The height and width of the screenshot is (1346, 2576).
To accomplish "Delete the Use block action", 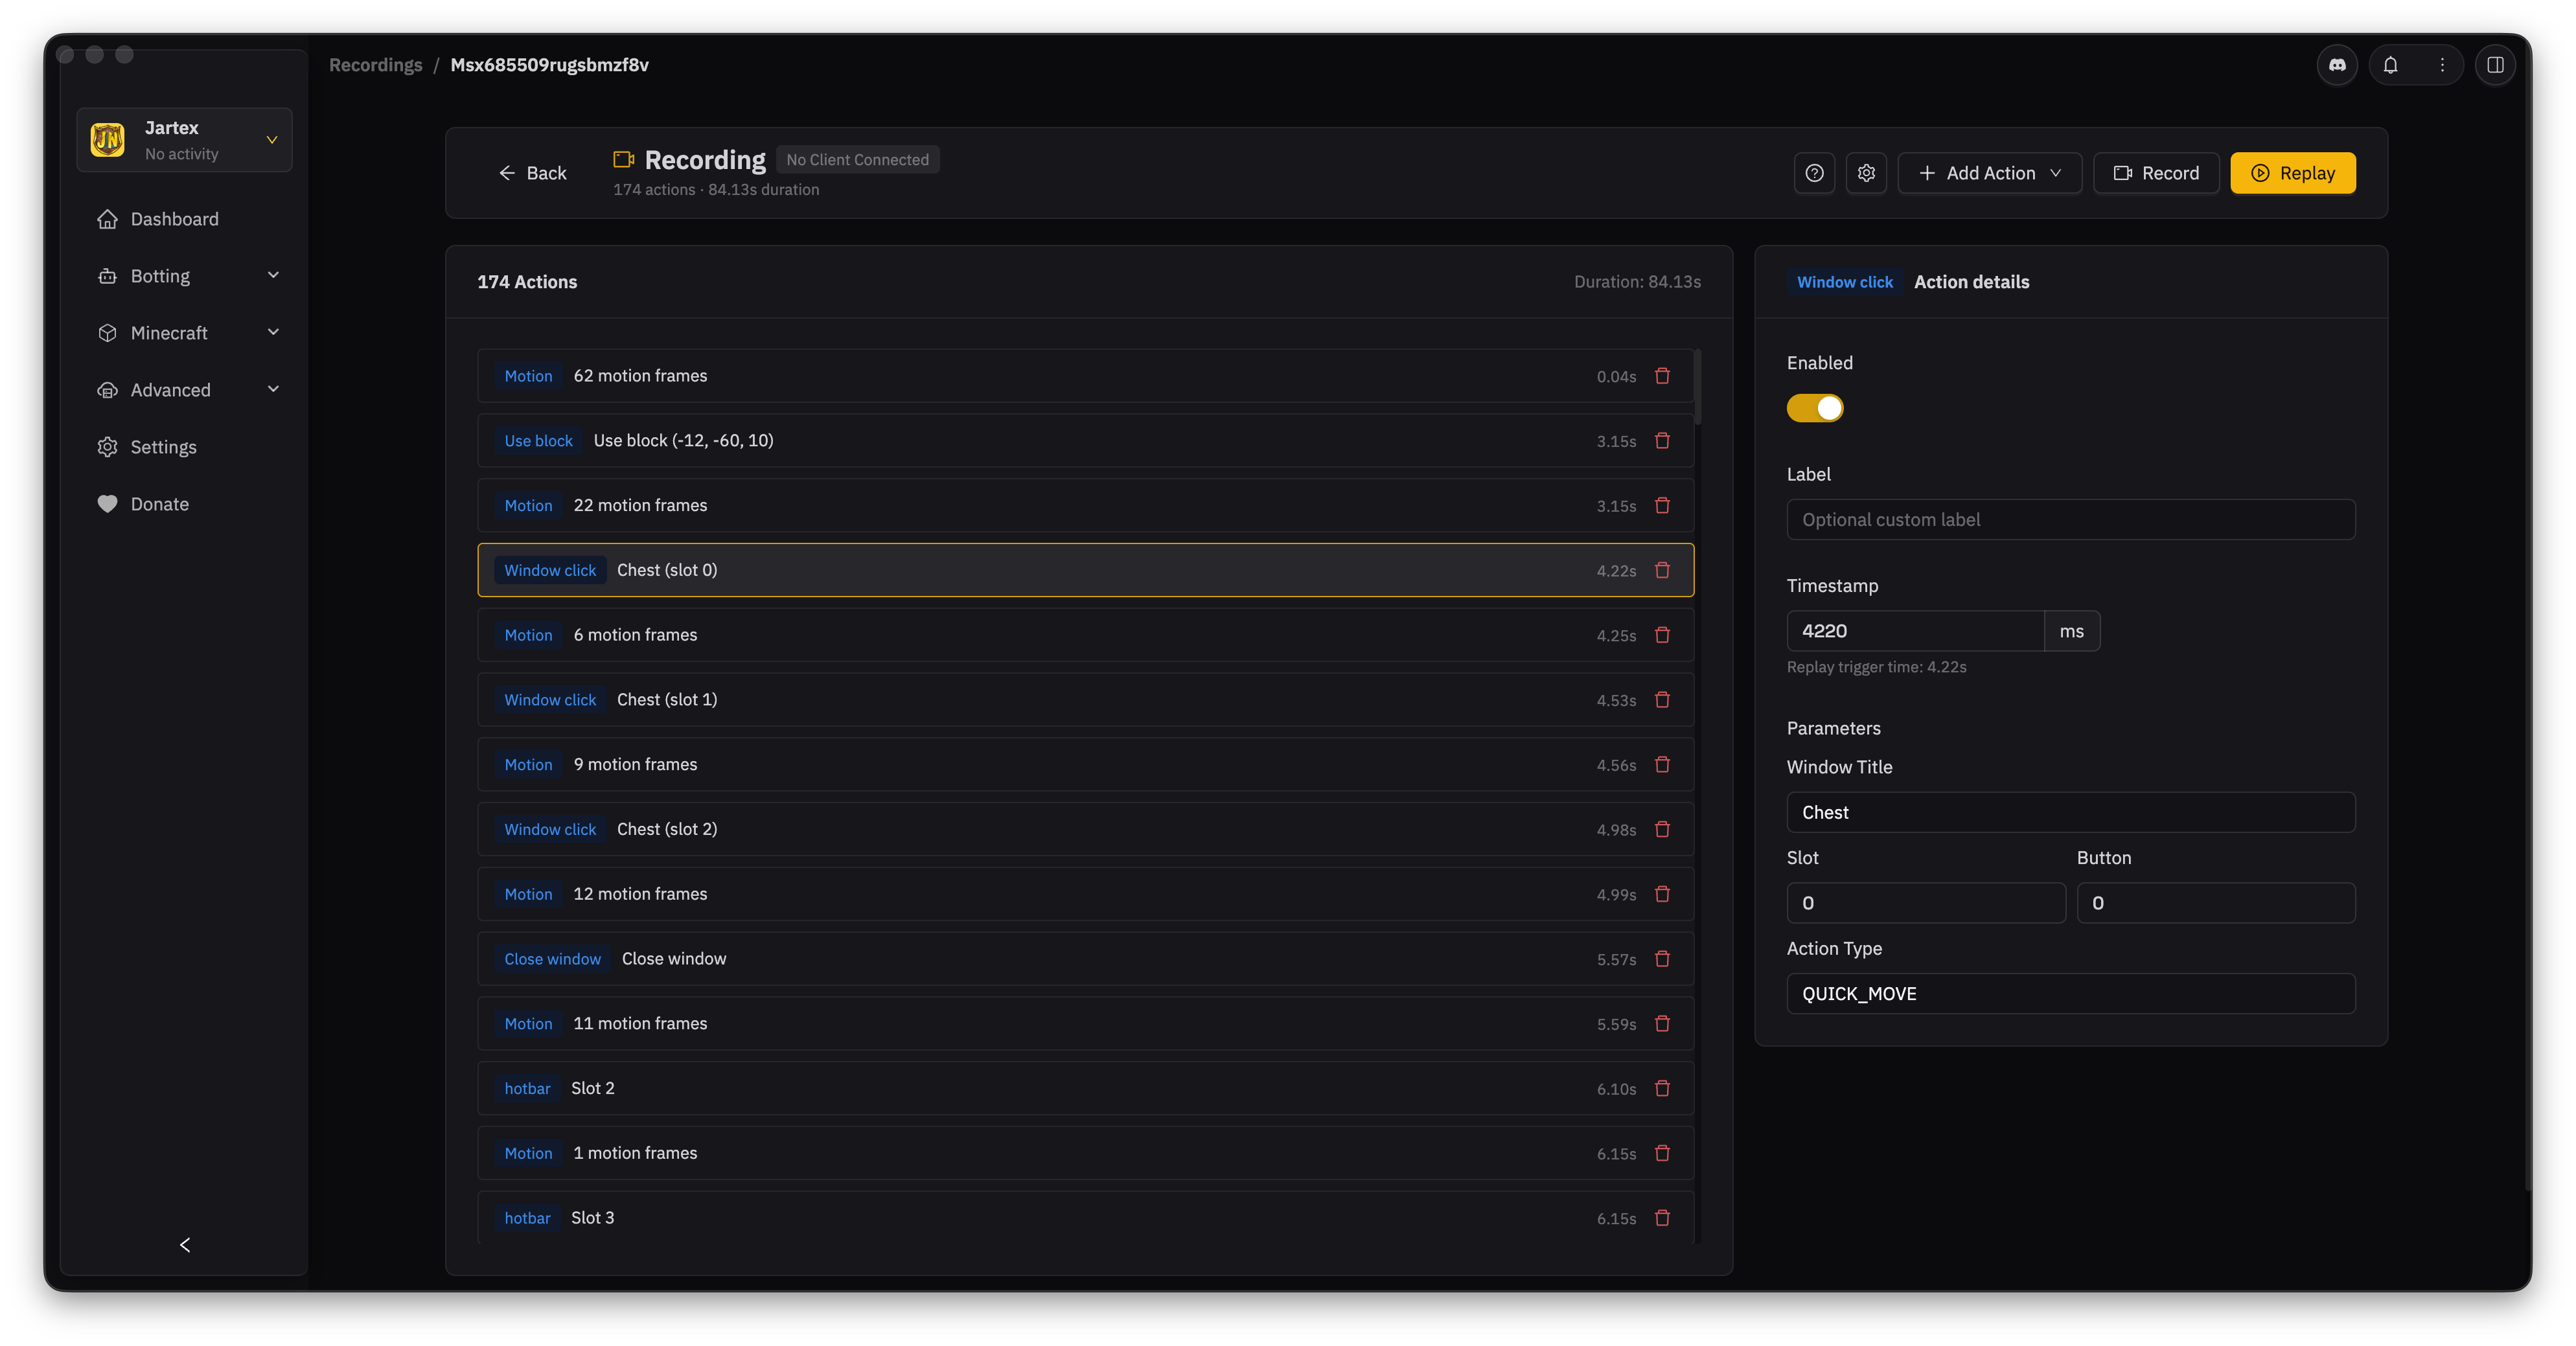I will [x=1662, y=441].
